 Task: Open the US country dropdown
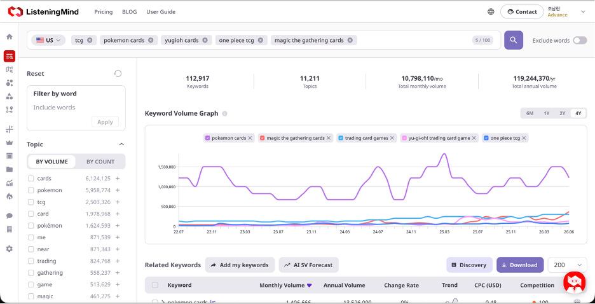pyautogui.click(x=48, y=40)
